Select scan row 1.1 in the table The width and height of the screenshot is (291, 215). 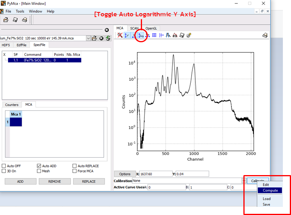pyautogui.click(x=45, y=60)
